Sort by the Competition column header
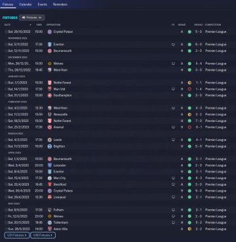This screenshot has width=236, height=242. pyautogui.click(x=213, y=25)
